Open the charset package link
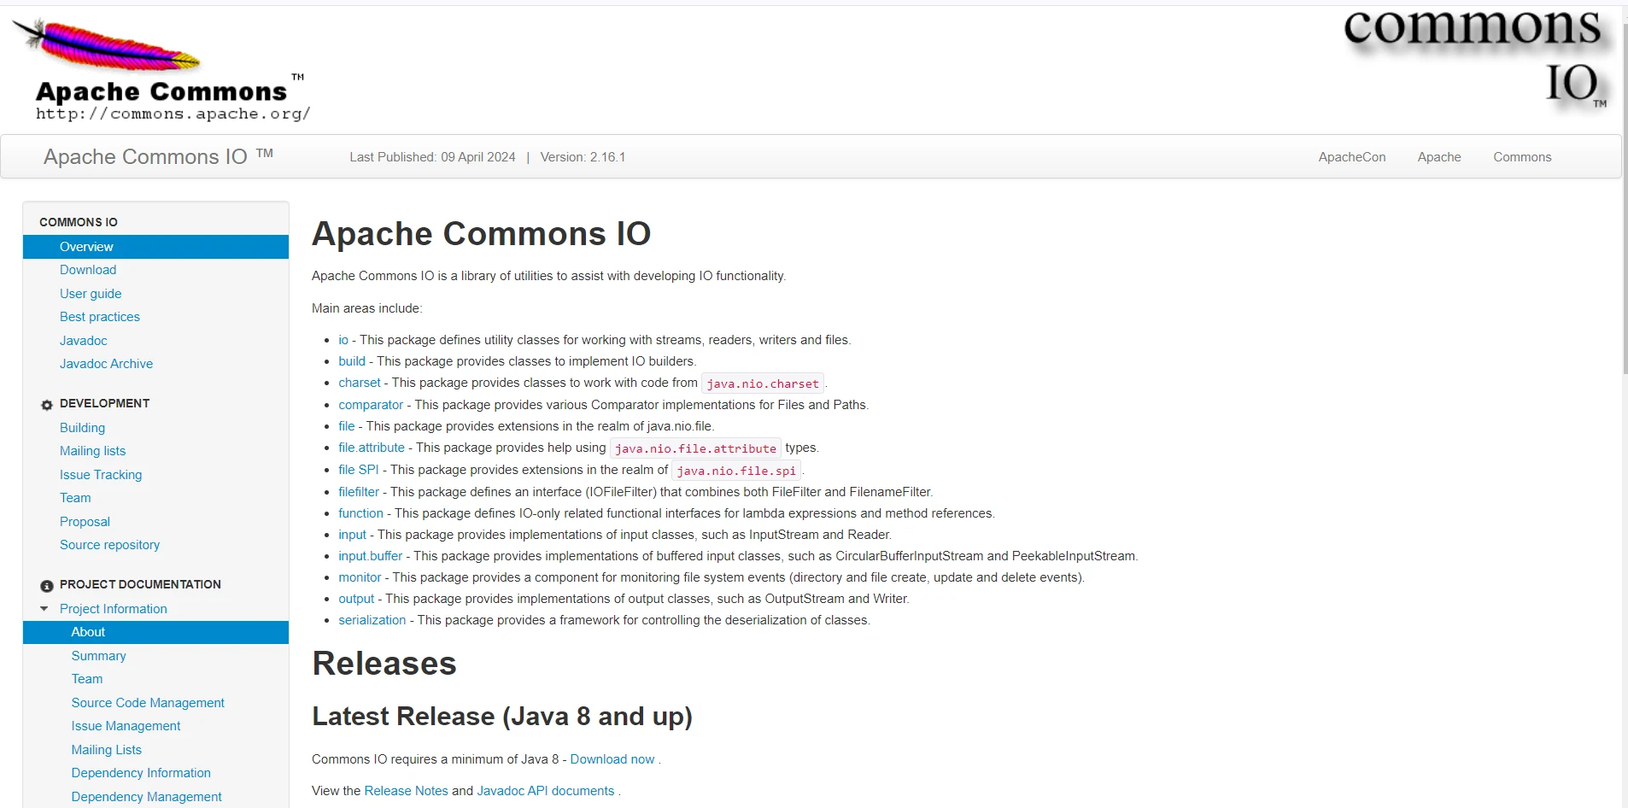This screenshot has width=1628, height=808. (x=360, y=383)
